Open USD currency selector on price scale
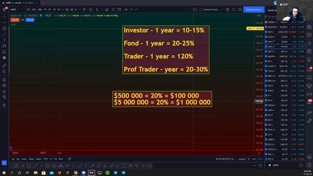 click(259, 16)
